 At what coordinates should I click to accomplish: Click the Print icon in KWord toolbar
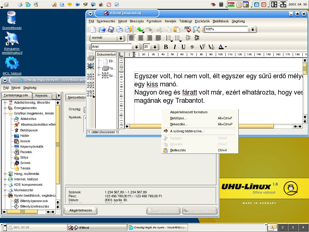(x=119, y=29)
